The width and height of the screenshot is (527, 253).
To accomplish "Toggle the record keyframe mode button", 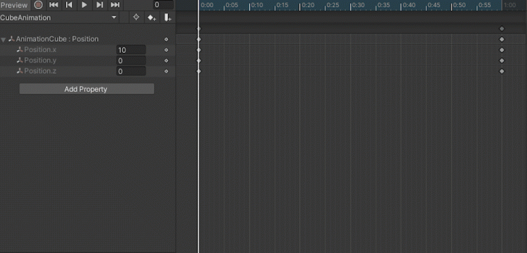I will click(x=38, y=5).
